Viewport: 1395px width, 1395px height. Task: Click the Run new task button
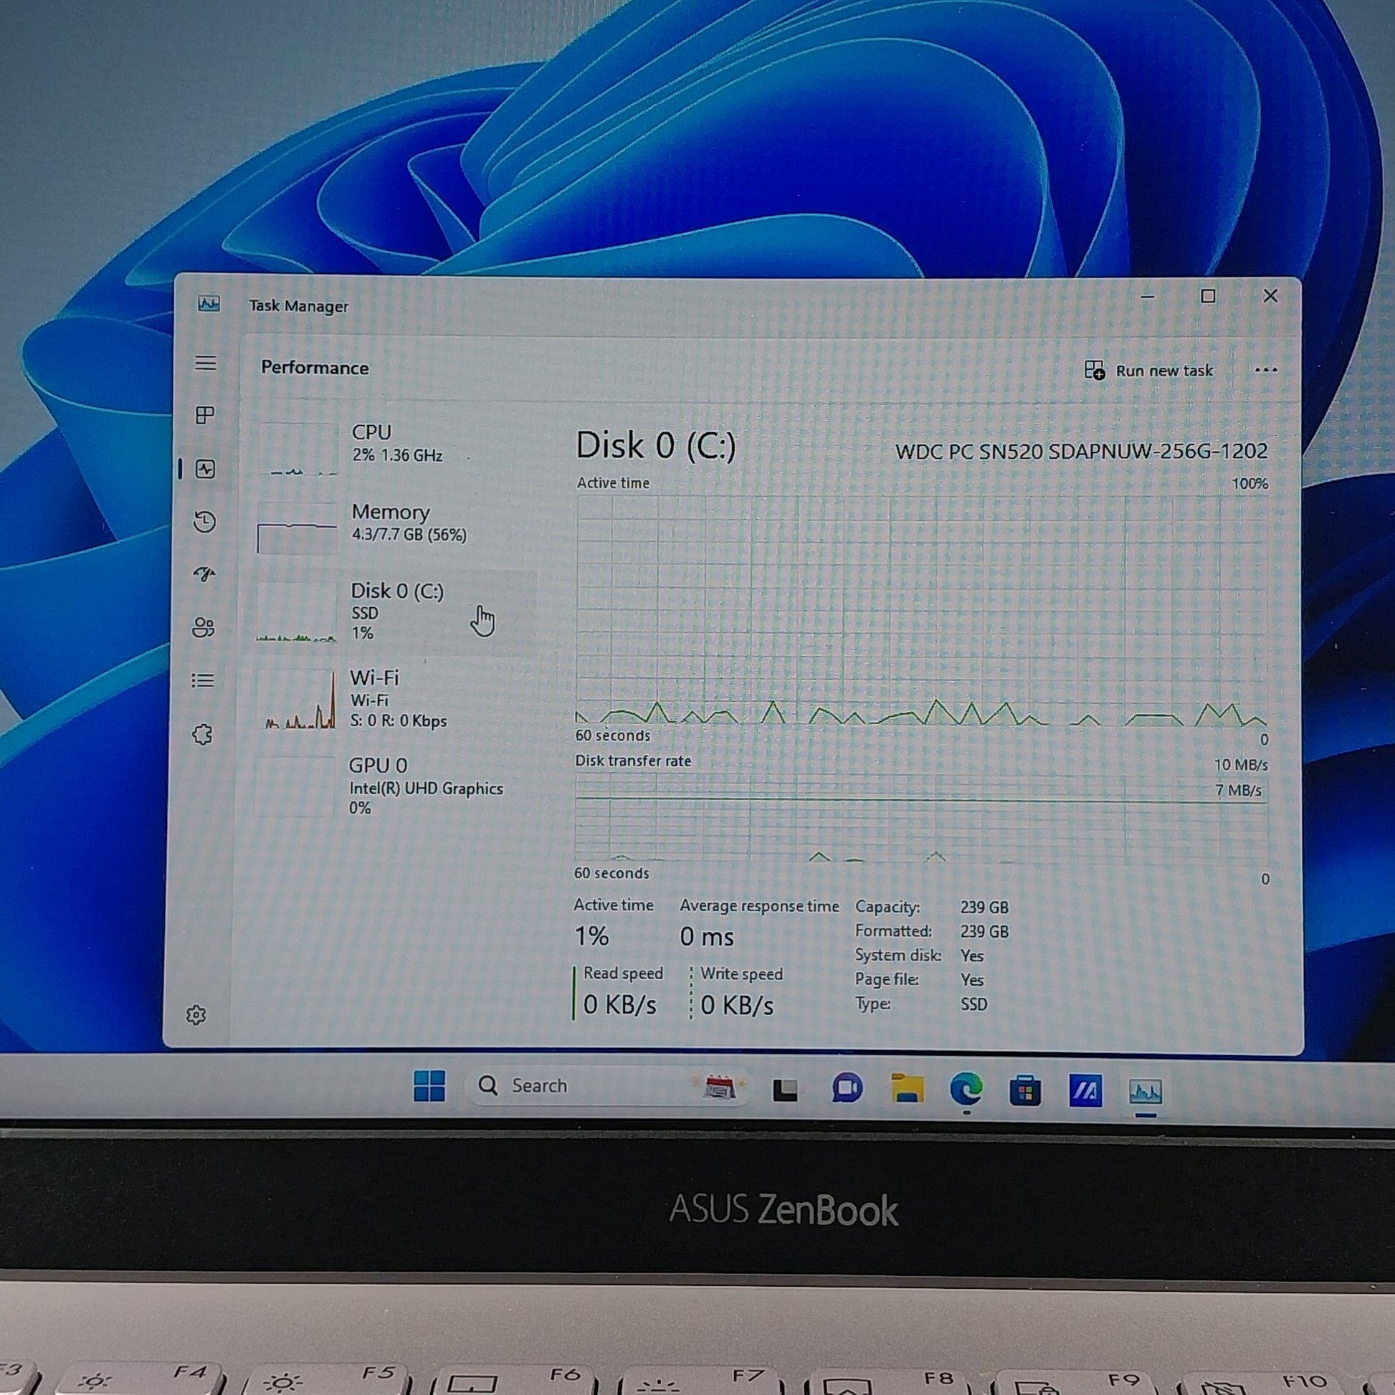coord(1148,371)
